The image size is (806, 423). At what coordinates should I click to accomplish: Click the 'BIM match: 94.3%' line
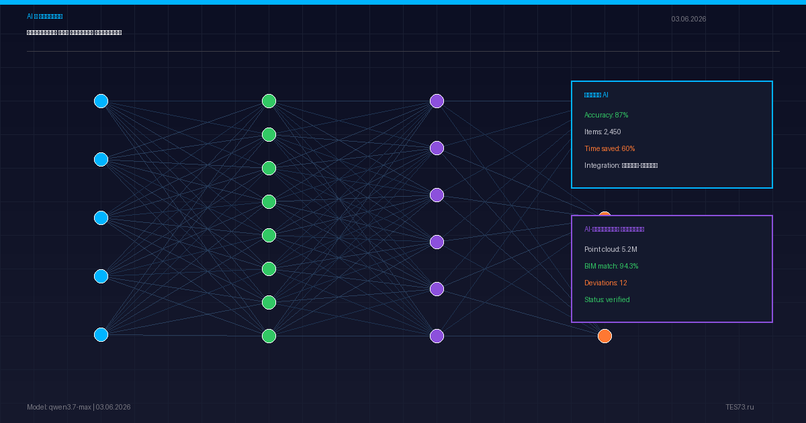click(x=611, y=267)
